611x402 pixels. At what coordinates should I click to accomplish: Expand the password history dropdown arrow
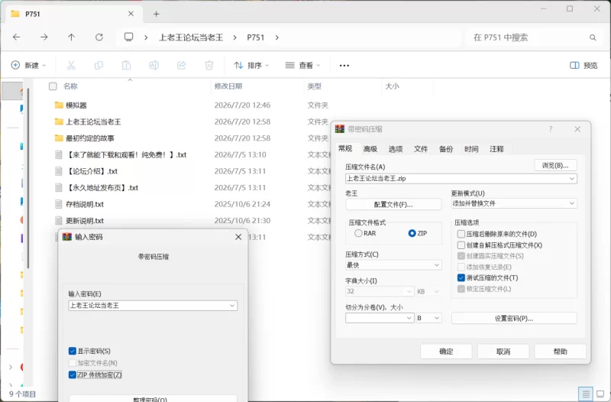pos(232,306)
